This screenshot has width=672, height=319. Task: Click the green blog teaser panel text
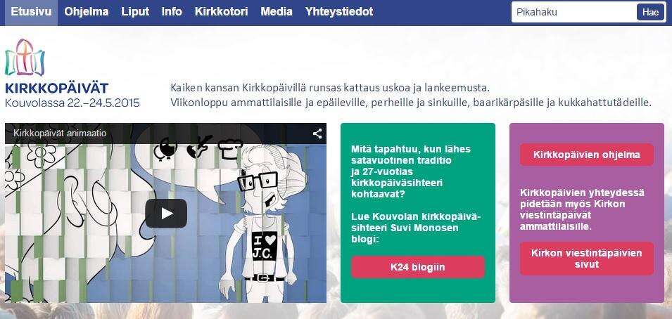pos(416,194)
